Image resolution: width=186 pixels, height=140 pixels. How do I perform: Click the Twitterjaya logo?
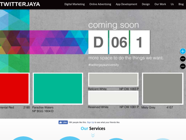(20, 4)
